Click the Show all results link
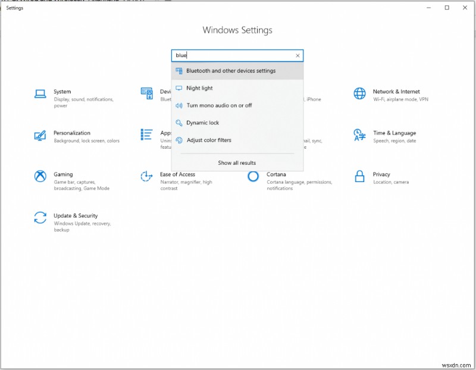476x370 pixels. 237,162
